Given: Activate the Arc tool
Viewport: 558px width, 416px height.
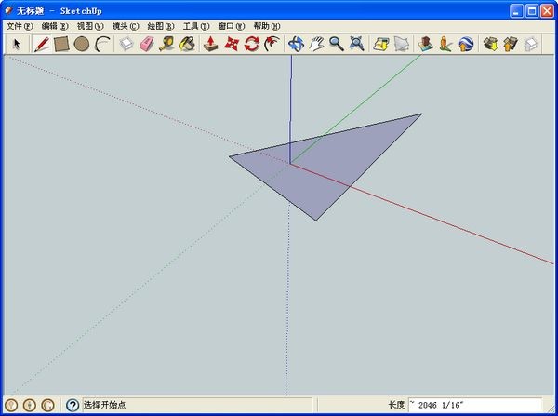Looking at the screenshot, I should point(102,44).
